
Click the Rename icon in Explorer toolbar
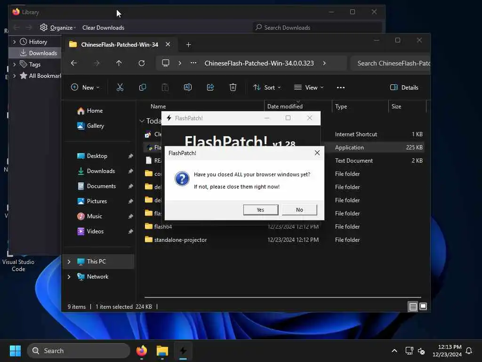click(187, 87)
